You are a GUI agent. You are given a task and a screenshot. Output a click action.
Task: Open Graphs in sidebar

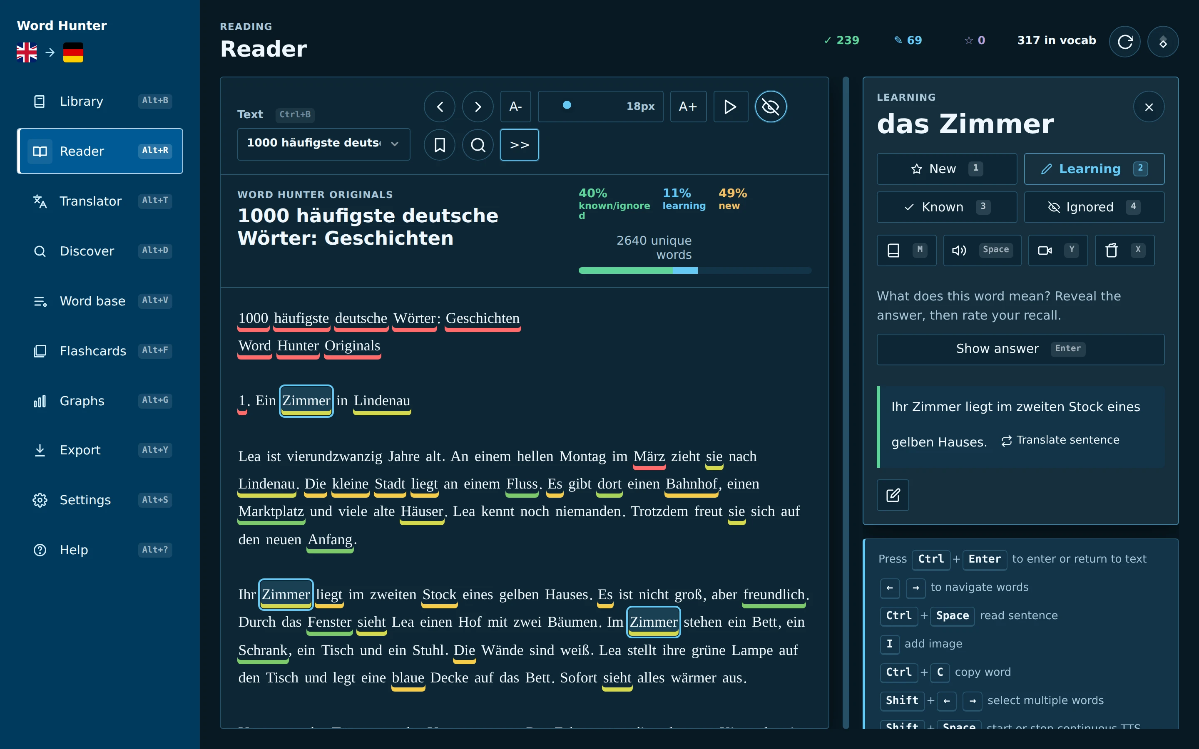click(x=100, y=401)
